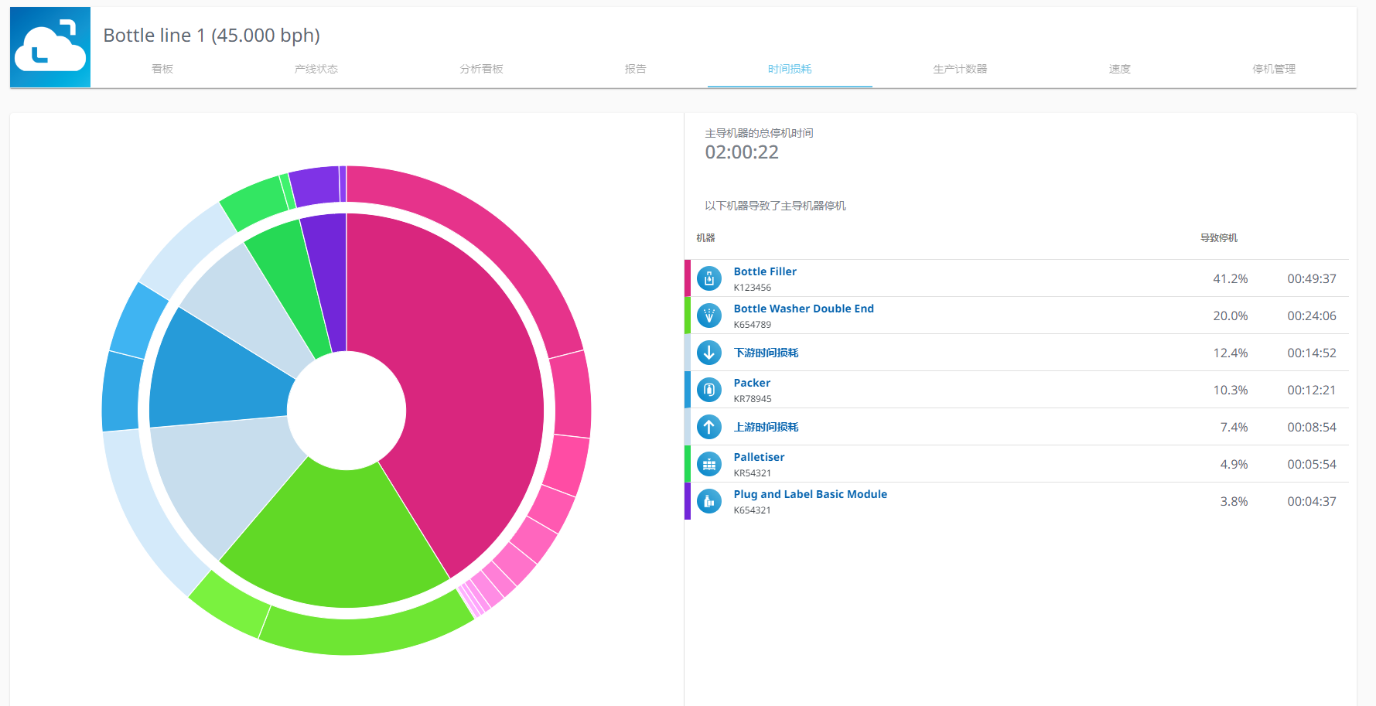
Task: Click the upstream time loss arrow icon
Action: [x=708, y=427]
